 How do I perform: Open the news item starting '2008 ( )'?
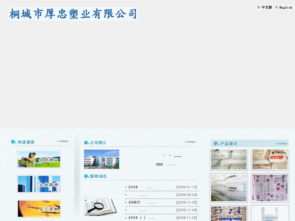142,218
